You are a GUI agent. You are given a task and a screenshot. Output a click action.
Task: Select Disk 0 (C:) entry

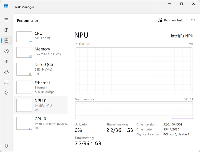pyautogui.click(x=41, y=69)
